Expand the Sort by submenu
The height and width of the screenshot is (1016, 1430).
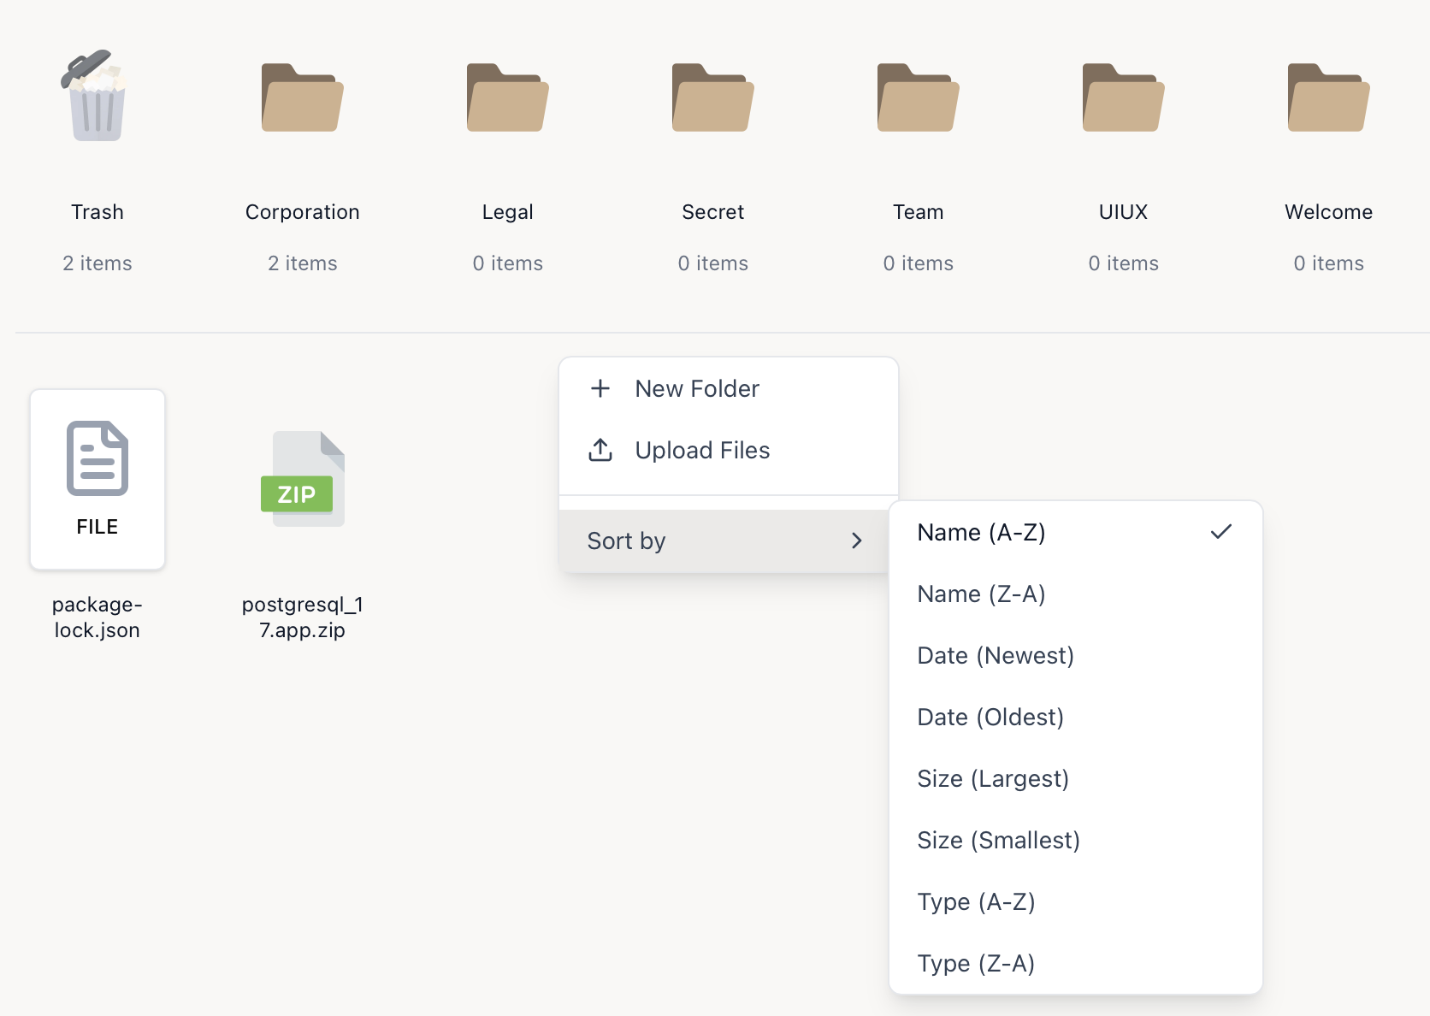724,540
